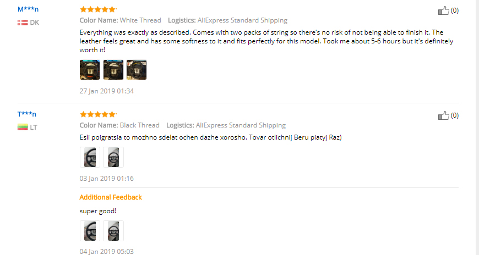
Task: Click the 27 Jan 2019 01:34 timestamp
Action: tap(107, 91)
